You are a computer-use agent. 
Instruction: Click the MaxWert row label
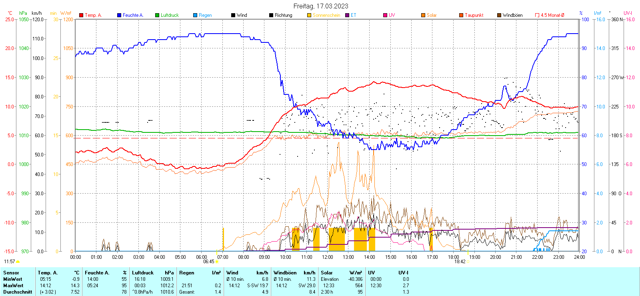coord(13,286)
